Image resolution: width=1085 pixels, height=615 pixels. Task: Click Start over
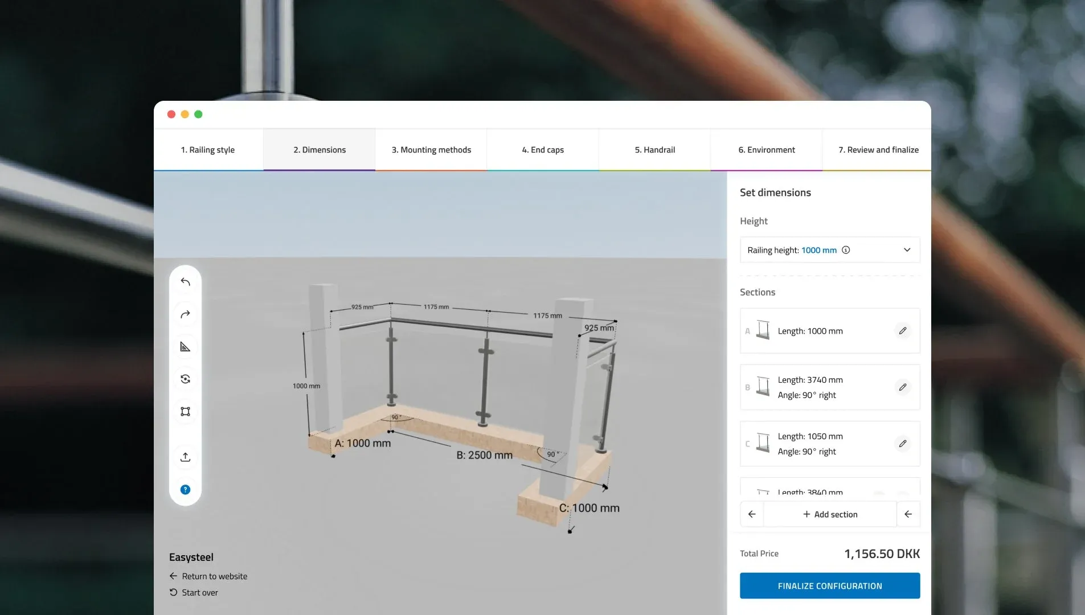pyautogui.click(x=199, y=592)
